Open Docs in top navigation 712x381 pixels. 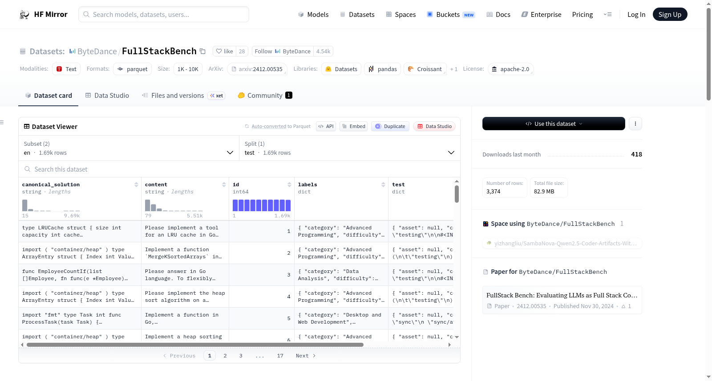pos(498,15)
